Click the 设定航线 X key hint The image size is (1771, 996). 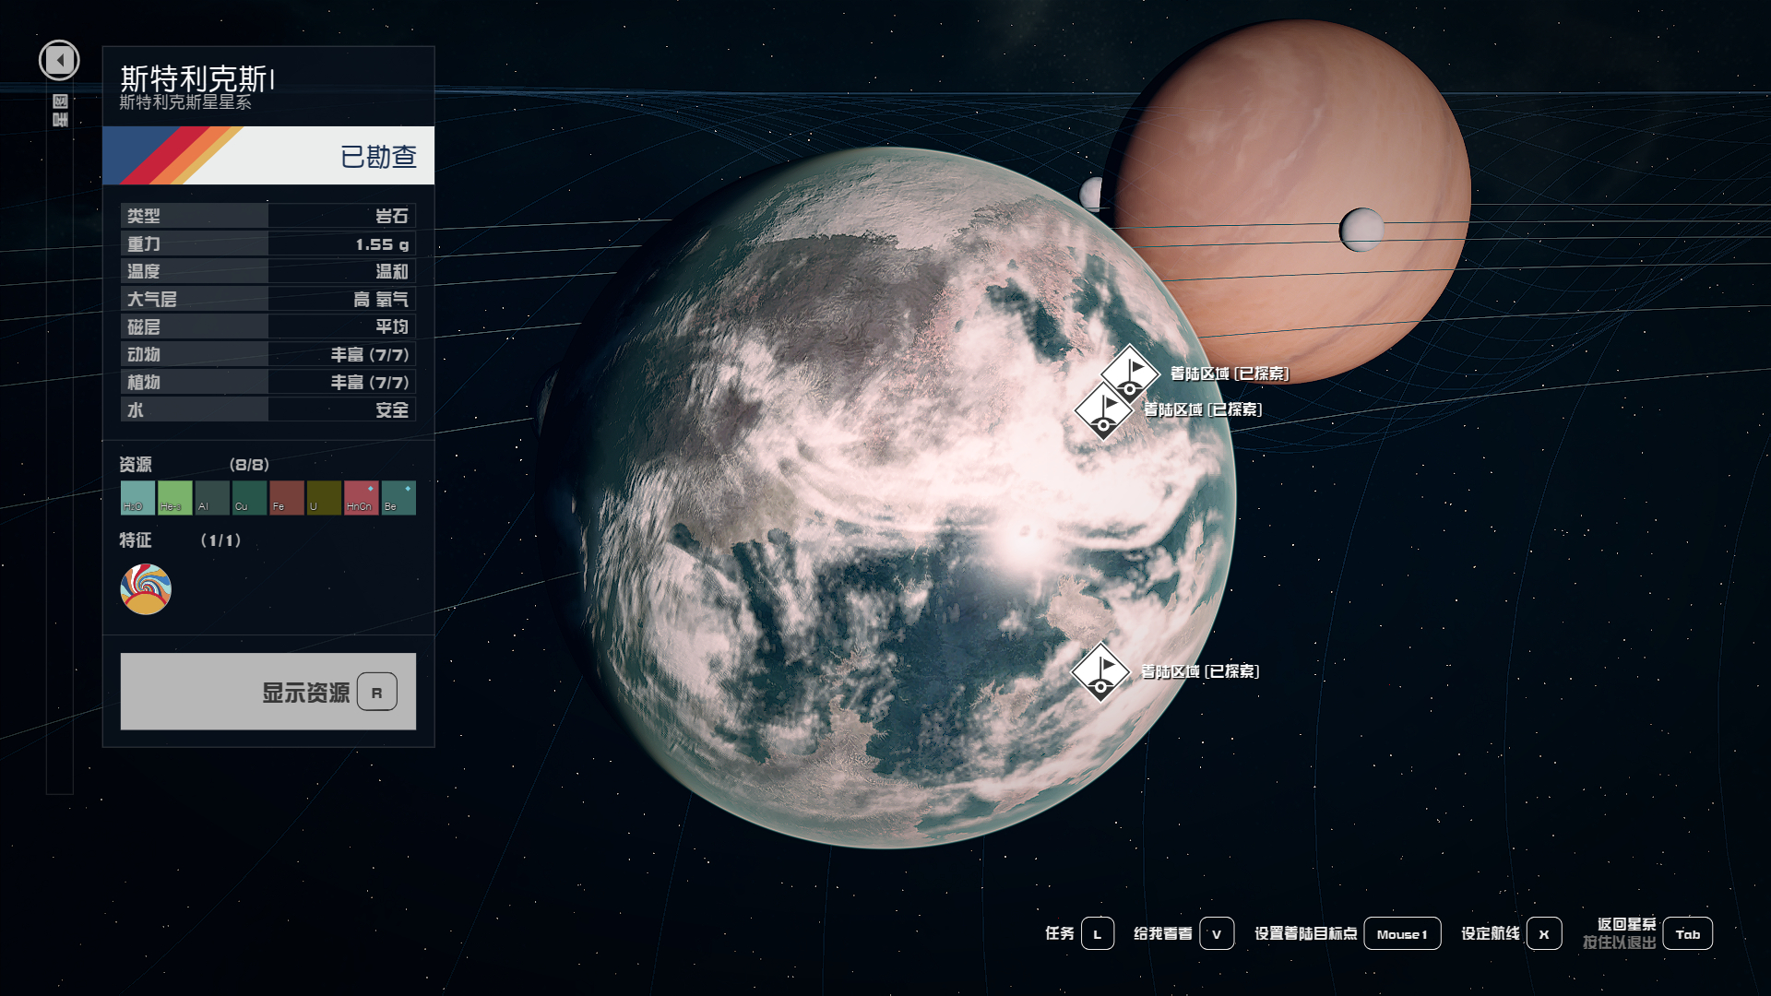(x=1511, y=933)
